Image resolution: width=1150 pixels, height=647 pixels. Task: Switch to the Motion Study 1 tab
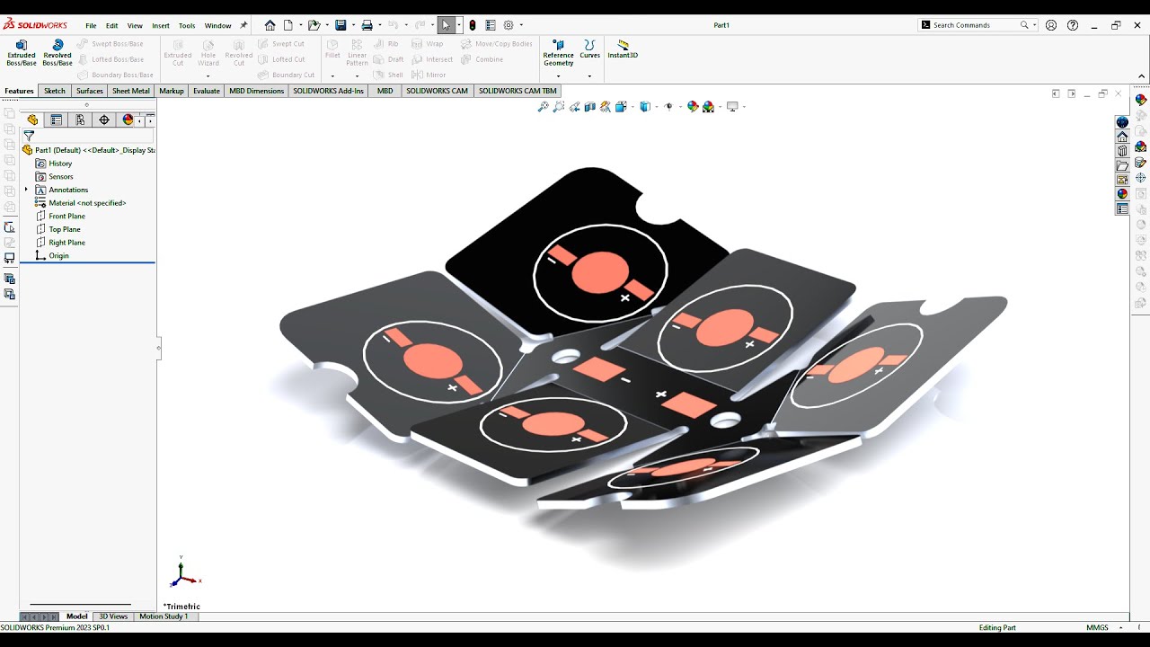164,616
